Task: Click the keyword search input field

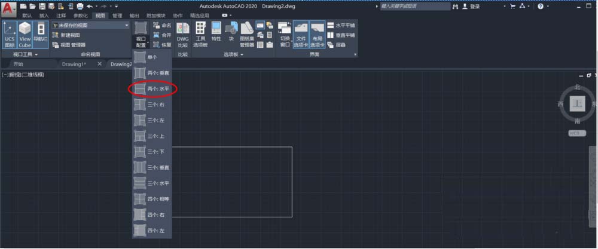Action: click(413, 6)
